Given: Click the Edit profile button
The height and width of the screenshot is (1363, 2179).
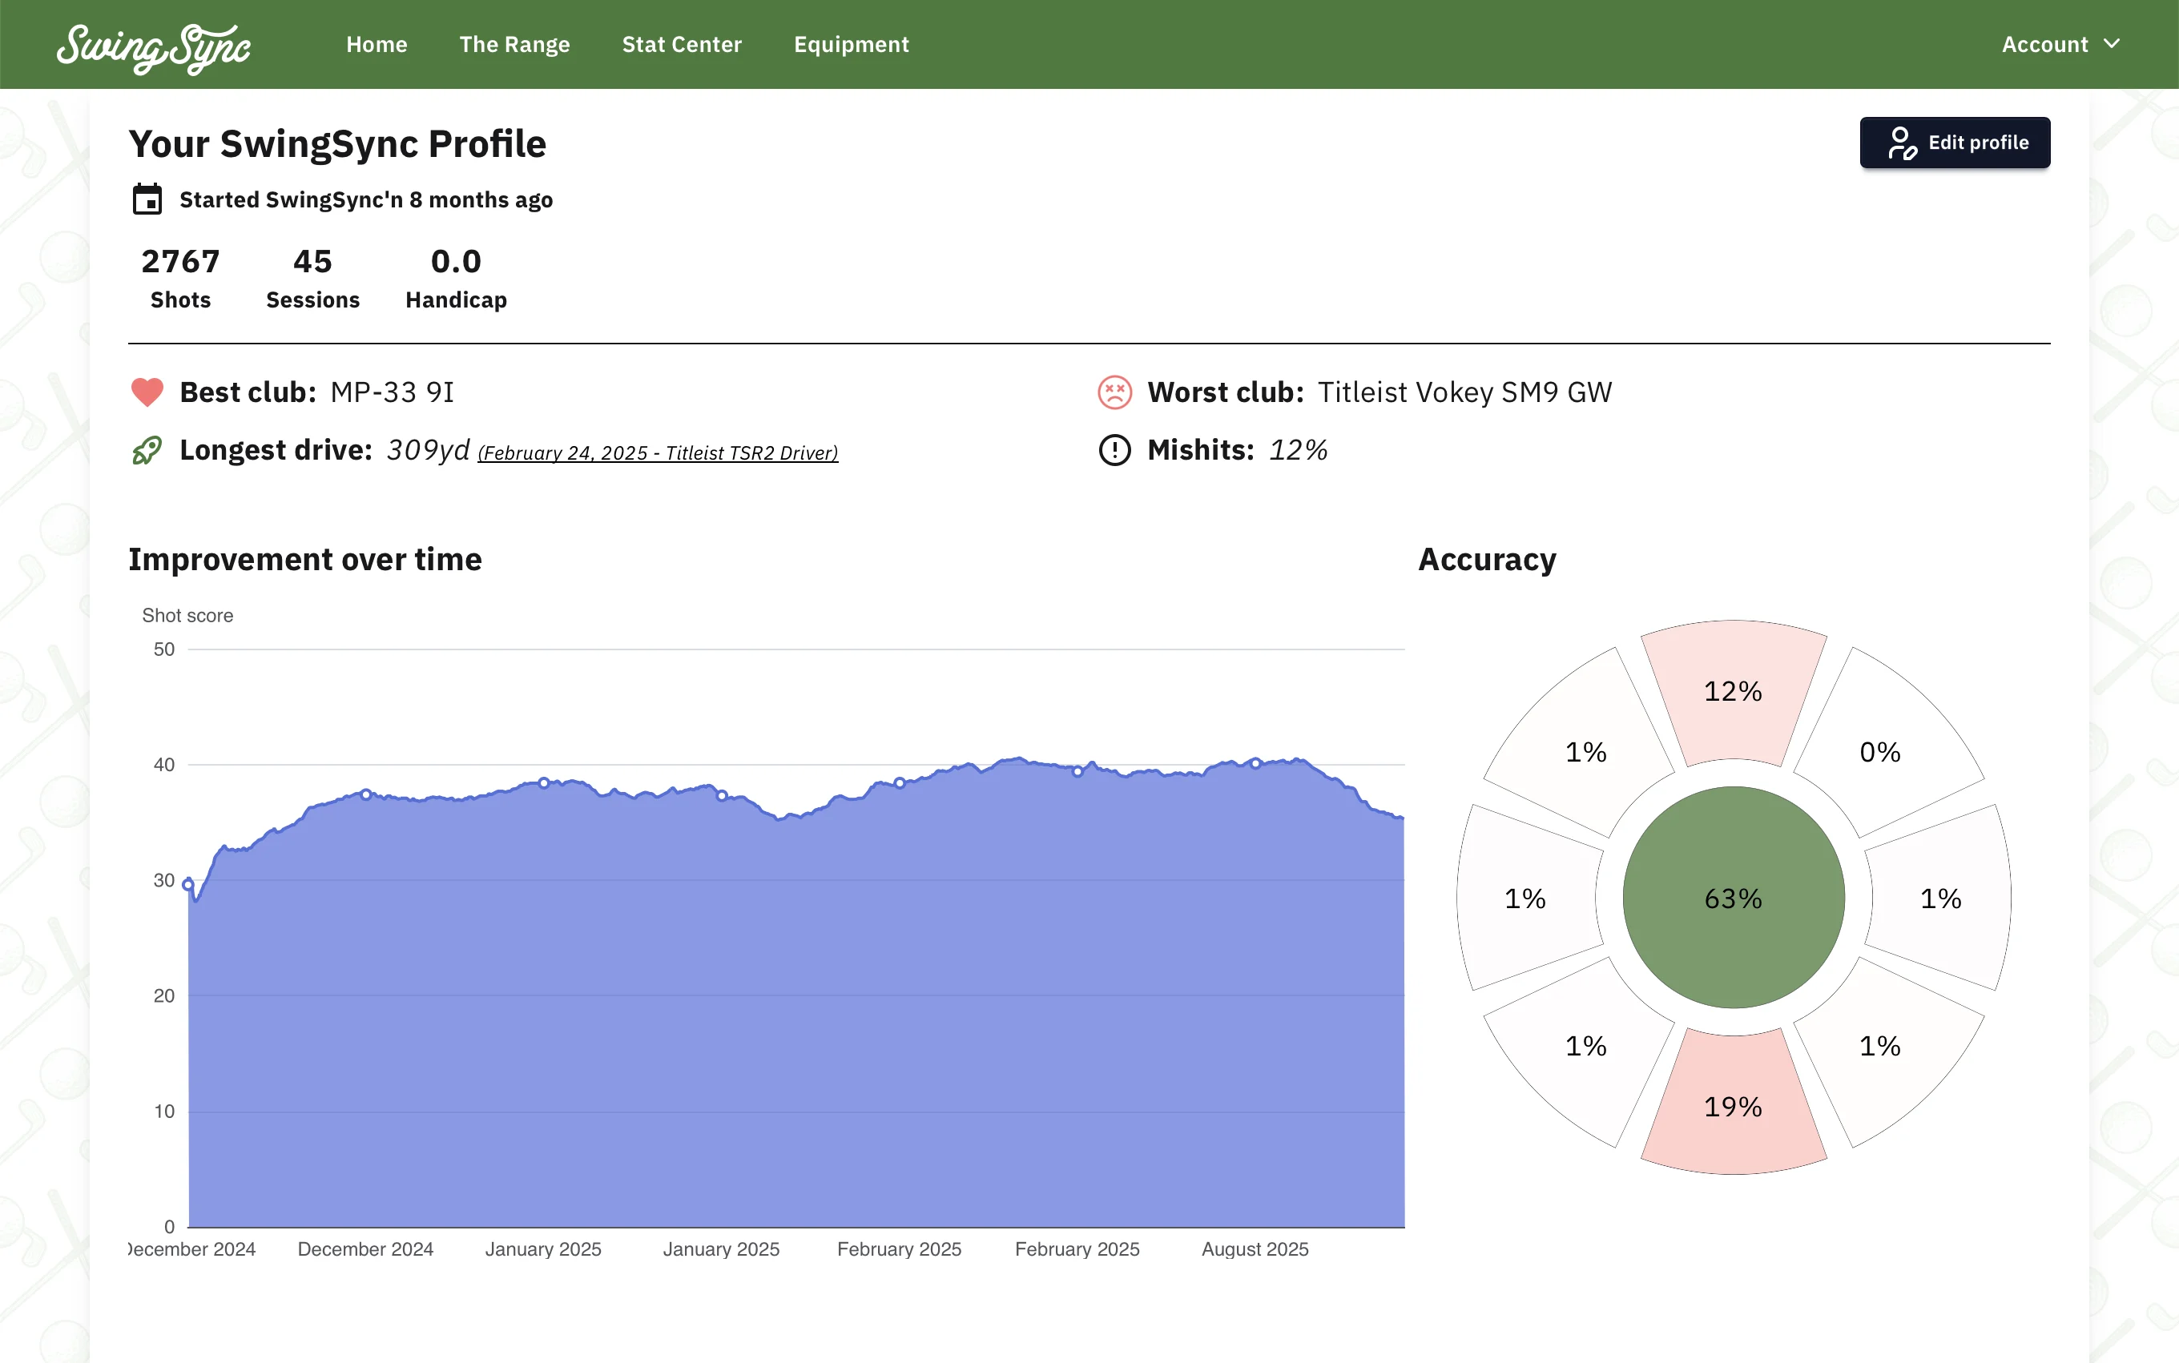Looking at the screenshot, I should point(1955,142).
